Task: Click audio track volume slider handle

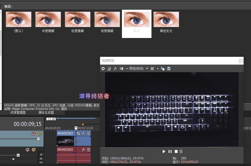Action: pyautogui.click(x=18, y=155)
